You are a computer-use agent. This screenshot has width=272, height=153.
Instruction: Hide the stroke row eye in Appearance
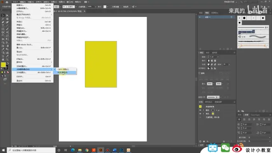coord(200,110)
